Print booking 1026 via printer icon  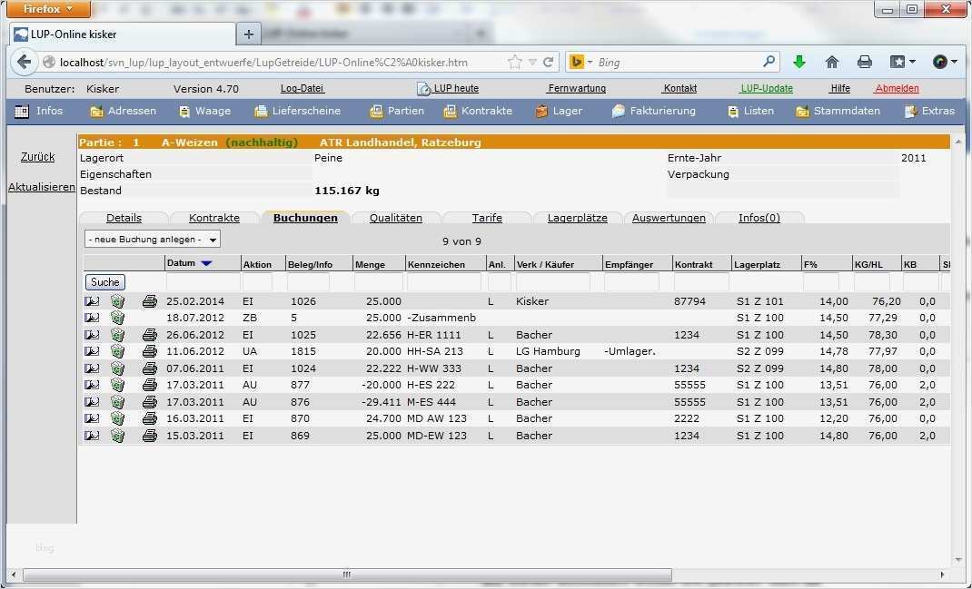(149, 301)
